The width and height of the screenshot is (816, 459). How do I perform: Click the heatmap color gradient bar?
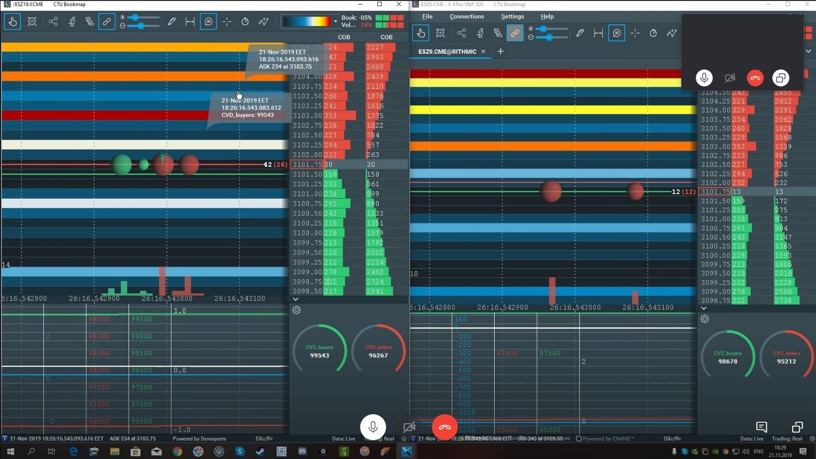(x=306, y=21)
